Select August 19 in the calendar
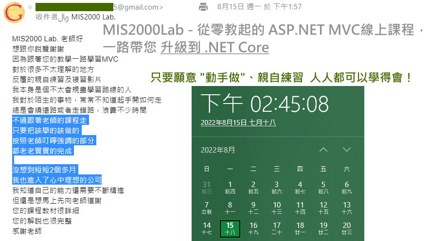428x241 pixels. tap(323, 228)
